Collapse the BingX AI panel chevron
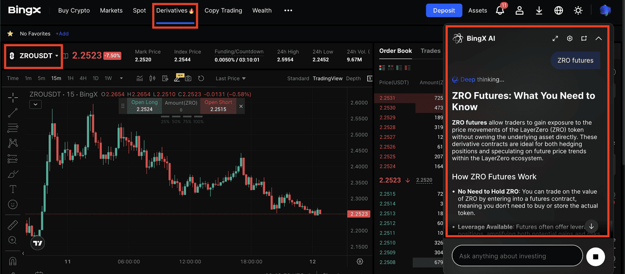Viewport: 625px width, 274px height. point(599,39)
